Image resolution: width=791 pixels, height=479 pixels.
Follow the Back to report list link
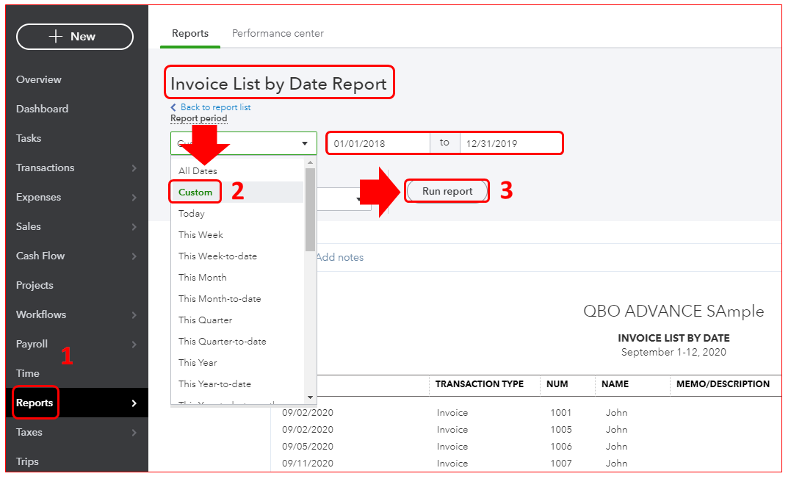(214, 107)
